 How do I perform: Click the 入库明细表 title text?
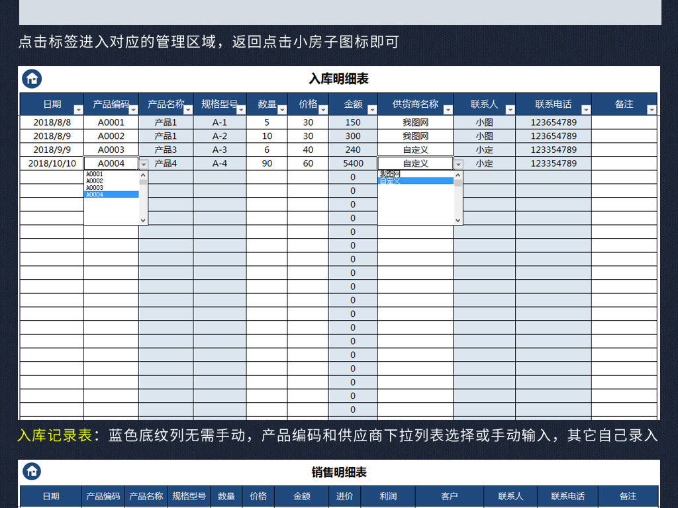pos(338,79)
